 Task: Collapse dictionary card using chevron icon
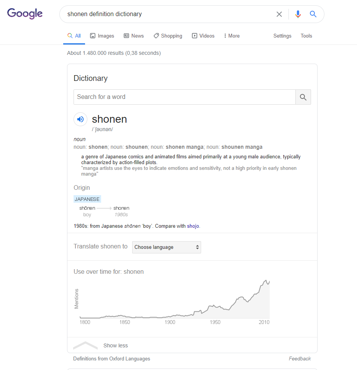[85, 345]
